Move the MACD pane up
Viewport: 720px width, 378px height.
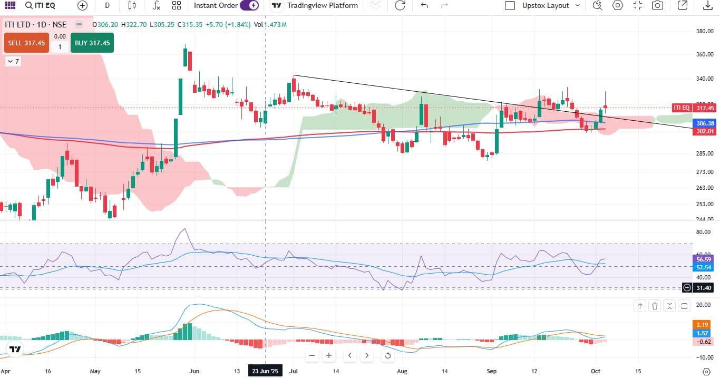640,306
